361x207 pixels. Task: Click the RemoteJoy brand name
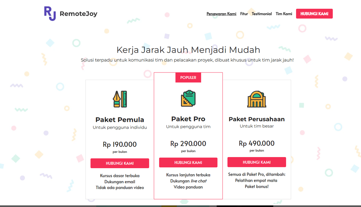[x=79, y=14]
